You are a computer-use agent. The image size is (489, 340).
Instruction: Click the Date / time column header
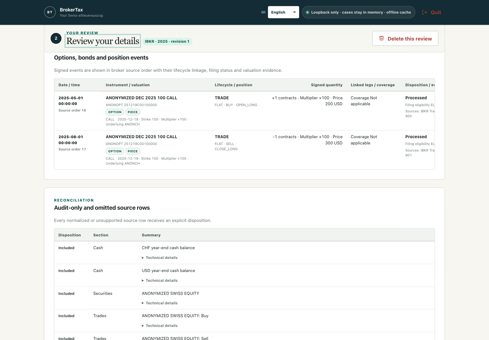69,85
